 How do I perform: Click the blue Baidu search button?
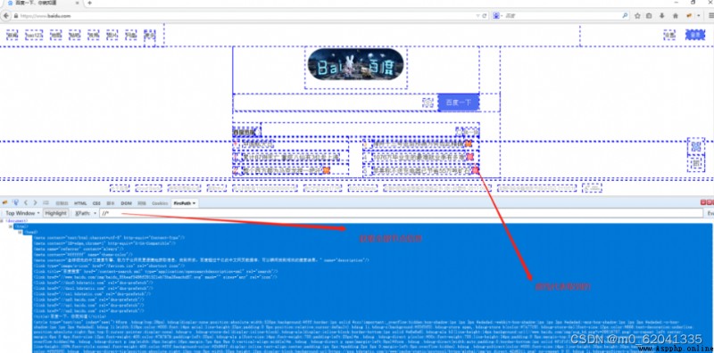point(458,103)
